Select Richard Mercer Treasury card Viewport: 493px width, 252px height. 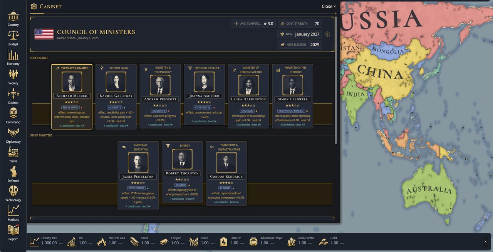coord(72,97)
